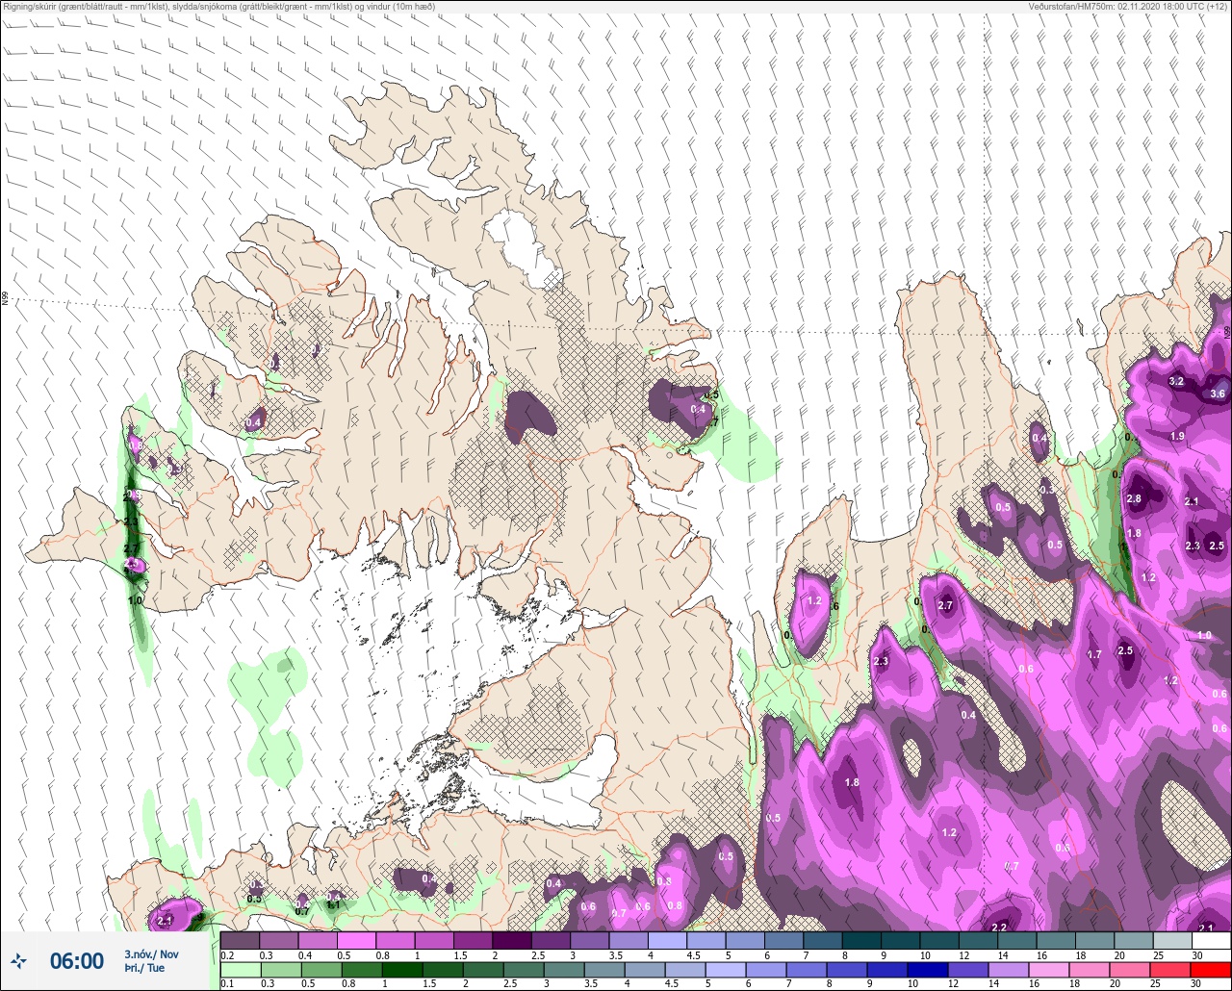
Task: Click the 1.9 precipitation value on map
Action: pos(1177,437)
